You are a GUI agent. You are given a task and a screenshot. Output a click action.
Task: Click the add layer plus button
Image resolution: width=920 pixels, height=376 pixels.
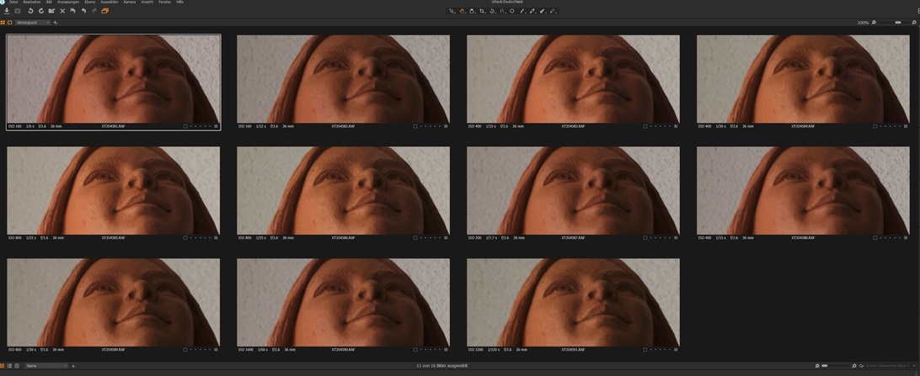pyautogui.click(x=56, y=23)
